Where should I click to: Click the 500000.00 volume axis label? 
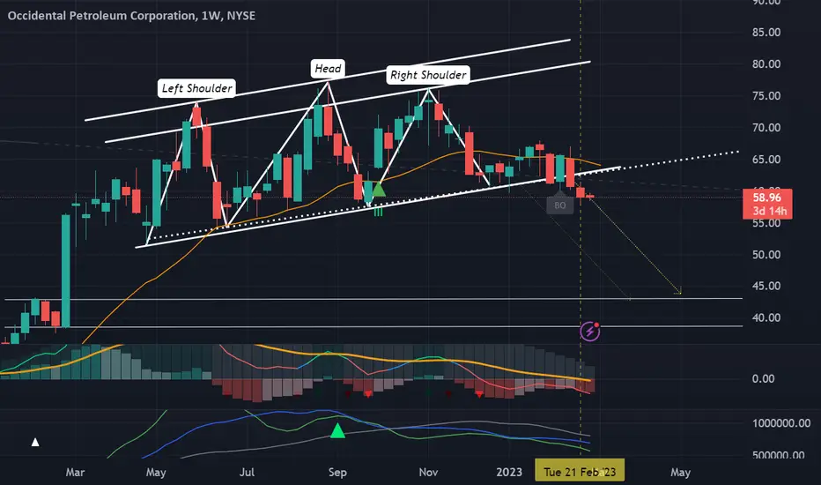tap(779, 455)
